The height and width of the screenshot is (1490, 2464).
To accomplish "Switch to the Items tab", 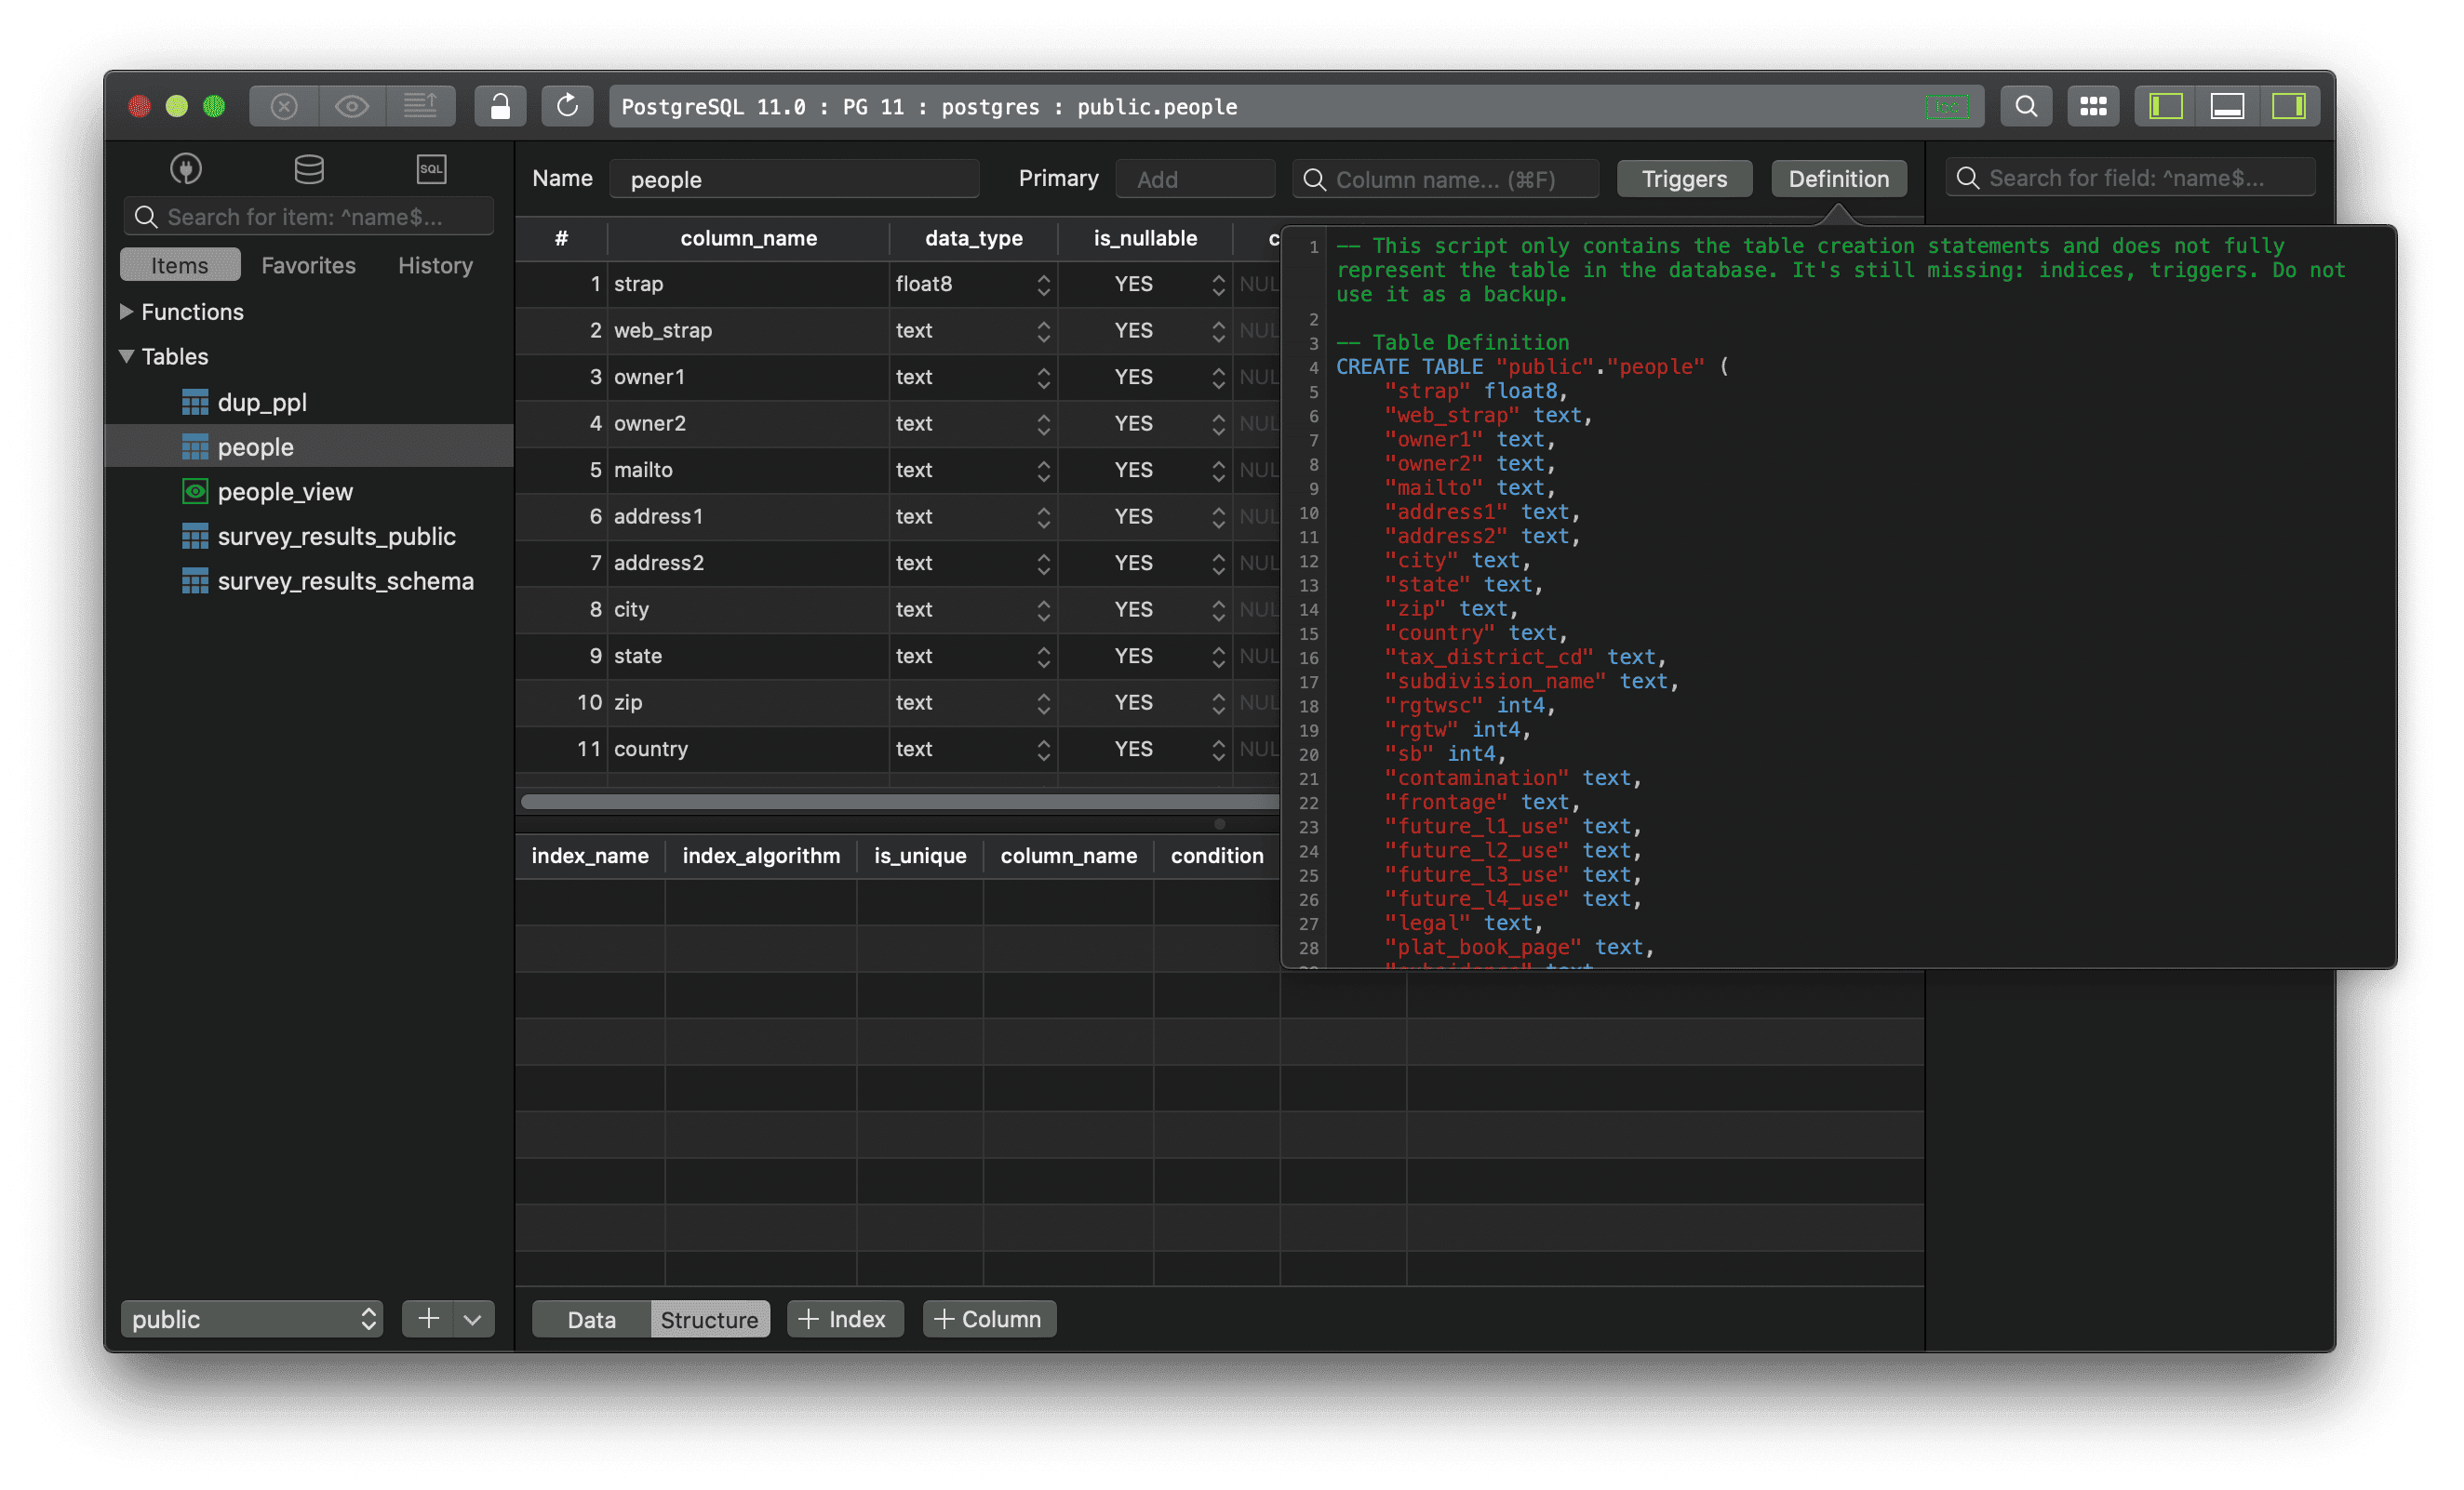I will tap(180, 265).
